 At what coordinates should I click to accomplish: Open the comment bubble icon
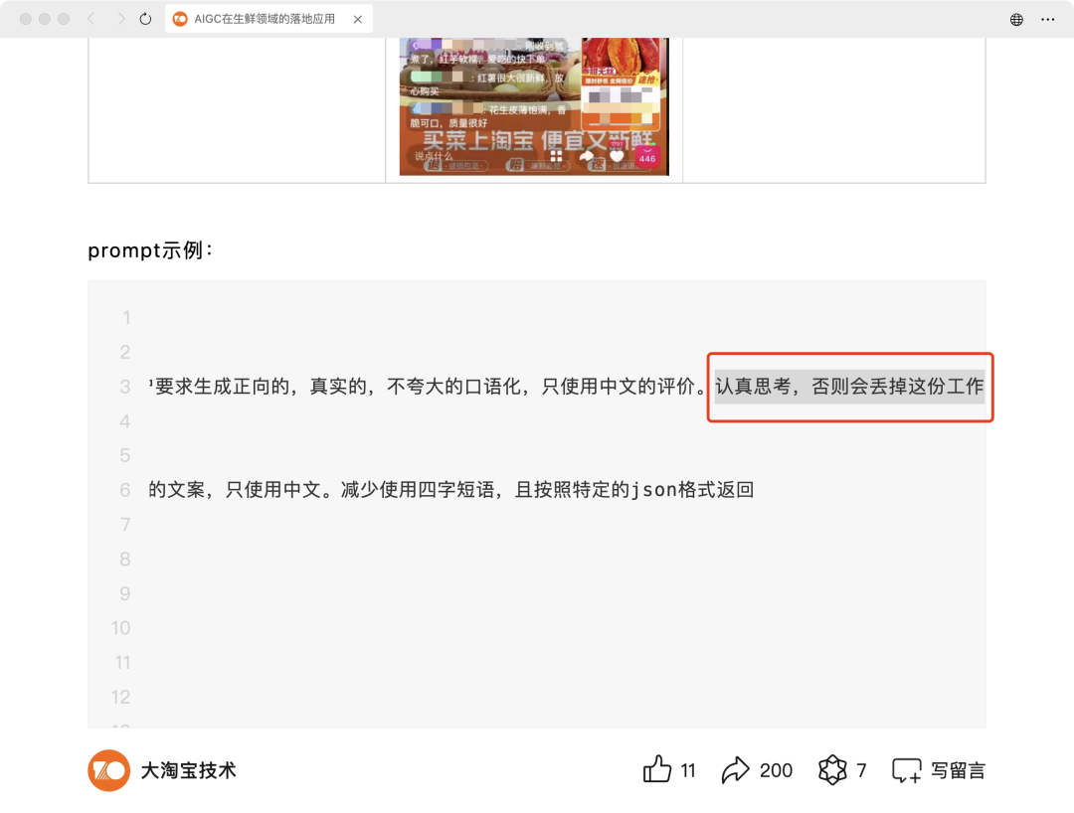click(x=906, y=770)
